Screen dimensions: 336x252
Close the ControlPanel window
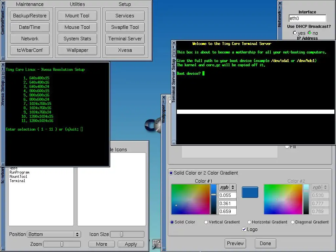click(3, 3)
